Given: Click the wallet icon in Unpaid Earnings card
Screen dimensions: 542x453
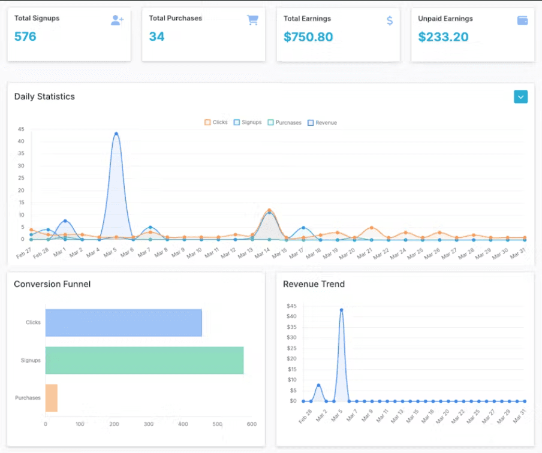Looking at the screenshot, I should [x=522, y=20].
